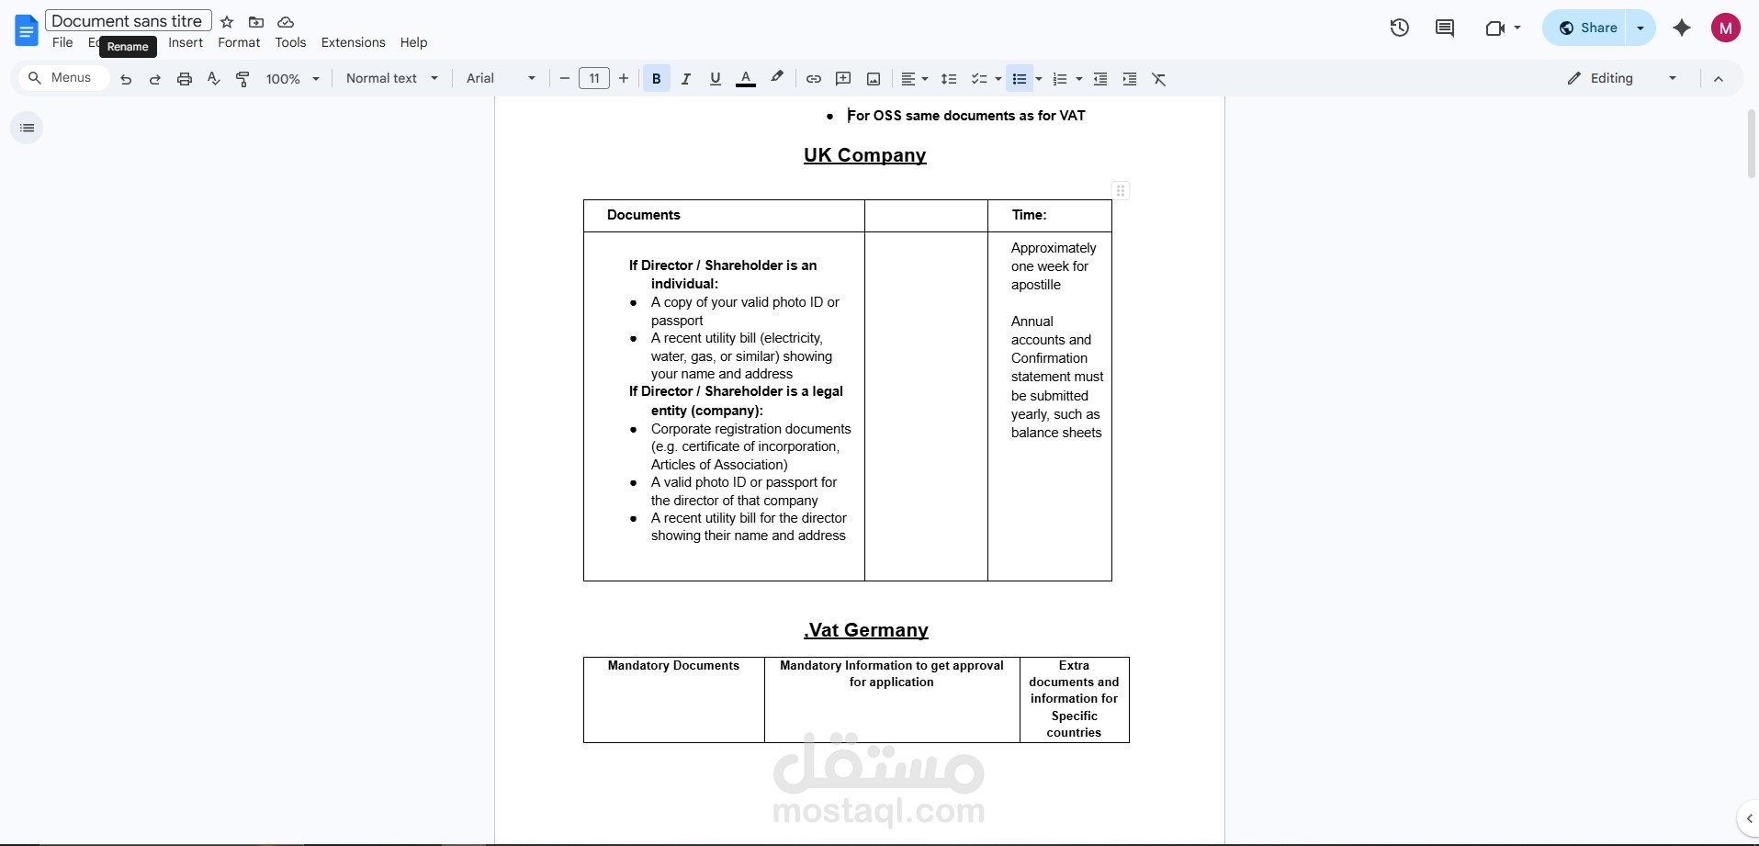Open line and paragraph spacing

(949, 79)
